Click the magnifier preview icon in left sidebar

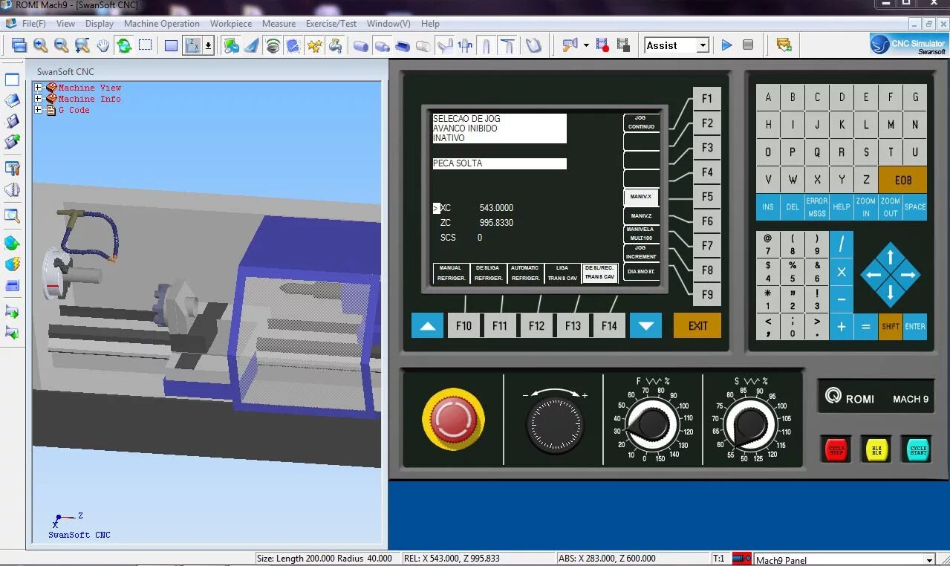pyautogui.click(x=12, y=216)
